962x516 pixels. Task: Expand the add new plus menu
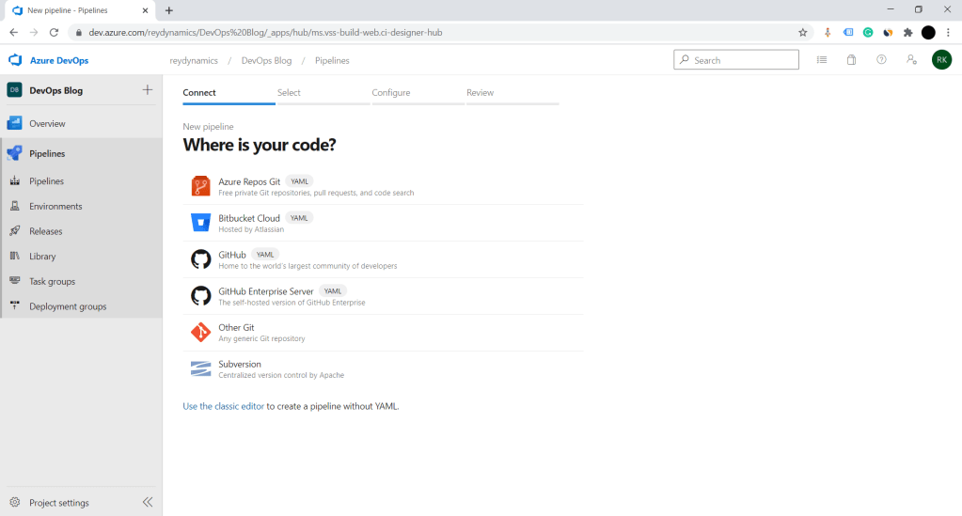point(148,90)
